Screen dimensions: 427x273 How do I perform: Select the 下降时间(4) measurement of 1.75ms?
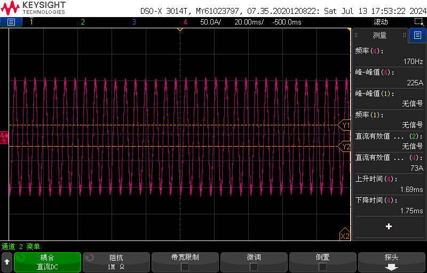tap(389, 205)
